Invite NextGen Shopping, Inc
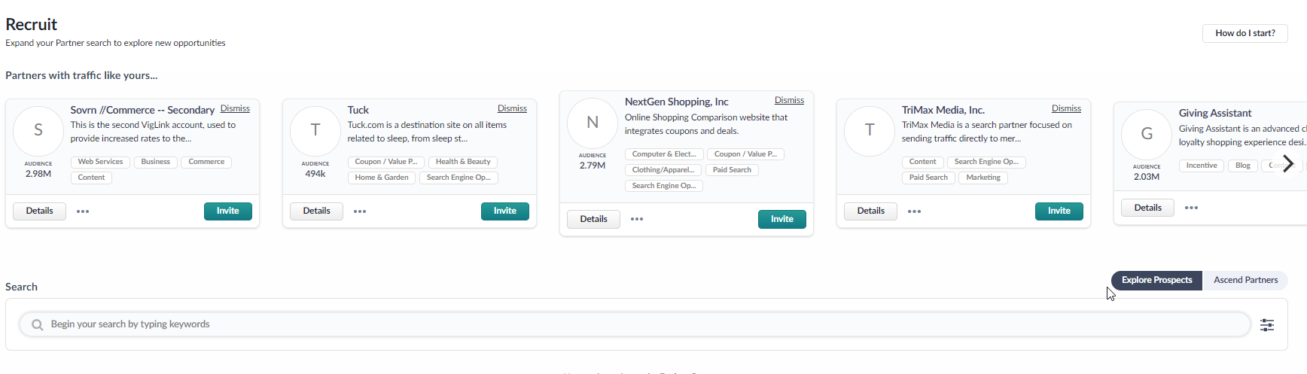 [x=782, y=219]
